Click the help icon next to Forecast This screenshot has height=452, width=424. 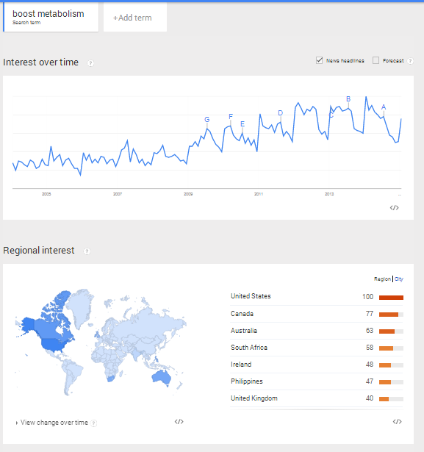(x=410, y=61)
